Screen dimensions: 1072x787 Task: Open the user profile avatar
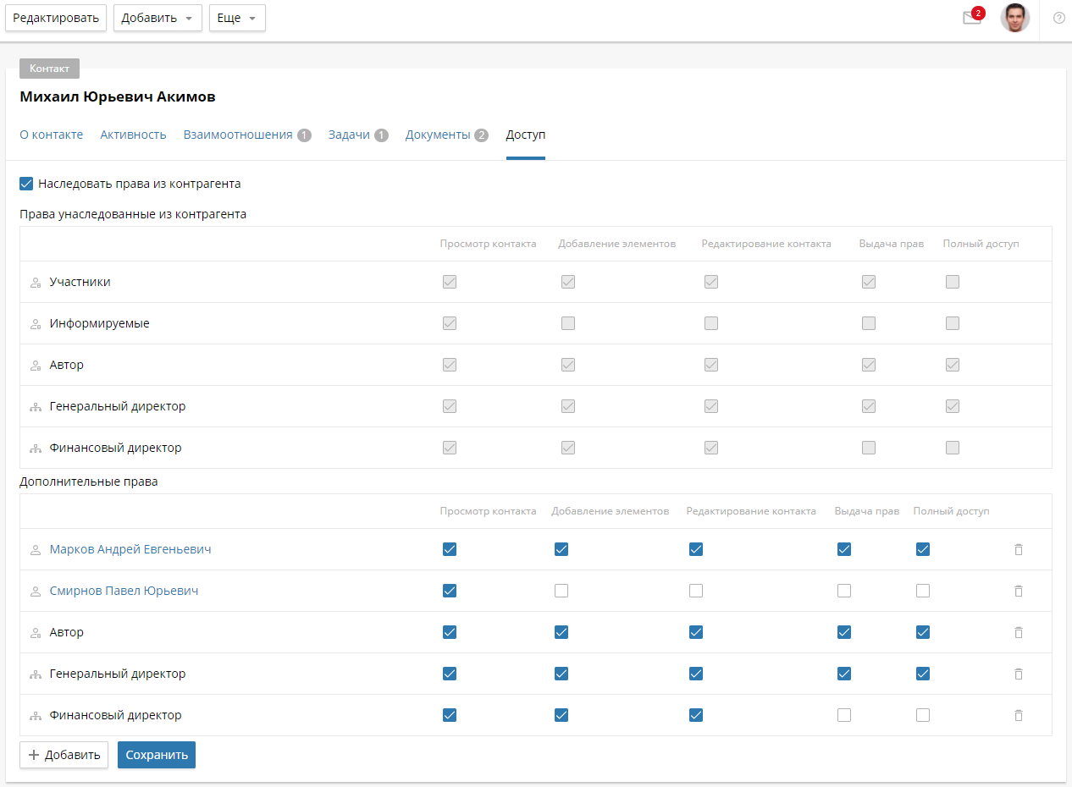pos(1014,18)
